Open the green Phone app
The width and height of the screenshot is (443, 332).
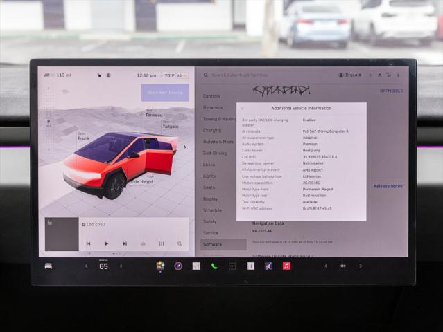[214, 266]
